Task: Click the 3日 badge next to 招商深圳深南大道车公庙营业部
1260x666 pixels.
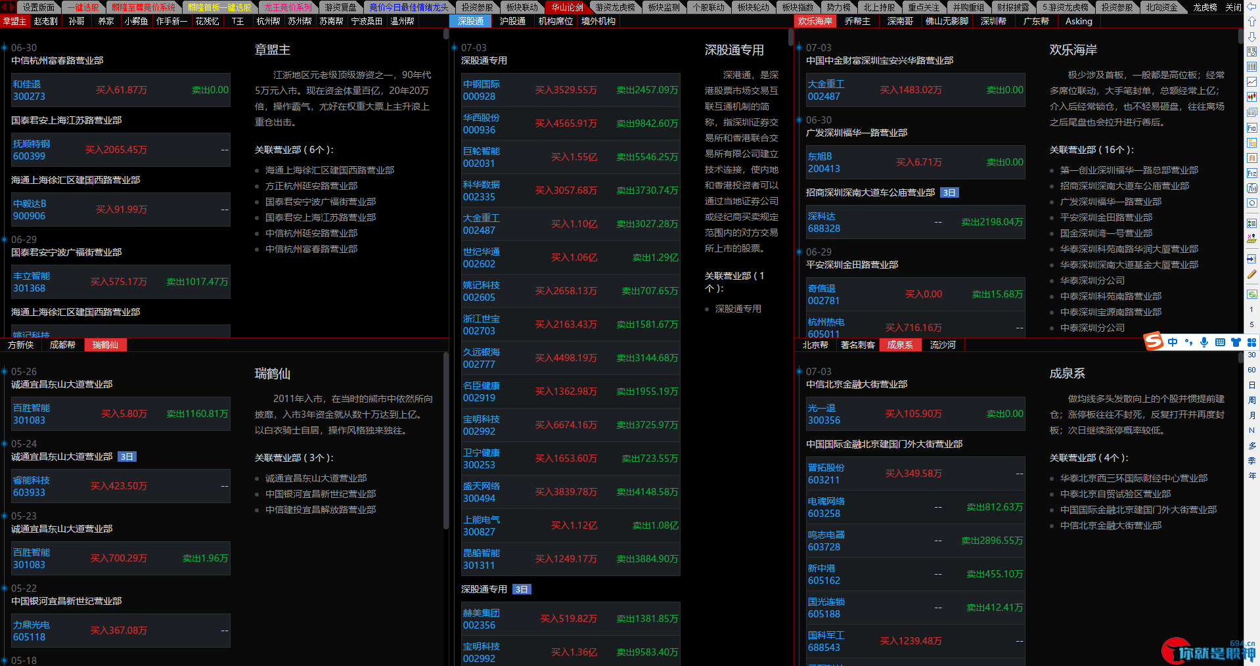Action: pos(949,192)
